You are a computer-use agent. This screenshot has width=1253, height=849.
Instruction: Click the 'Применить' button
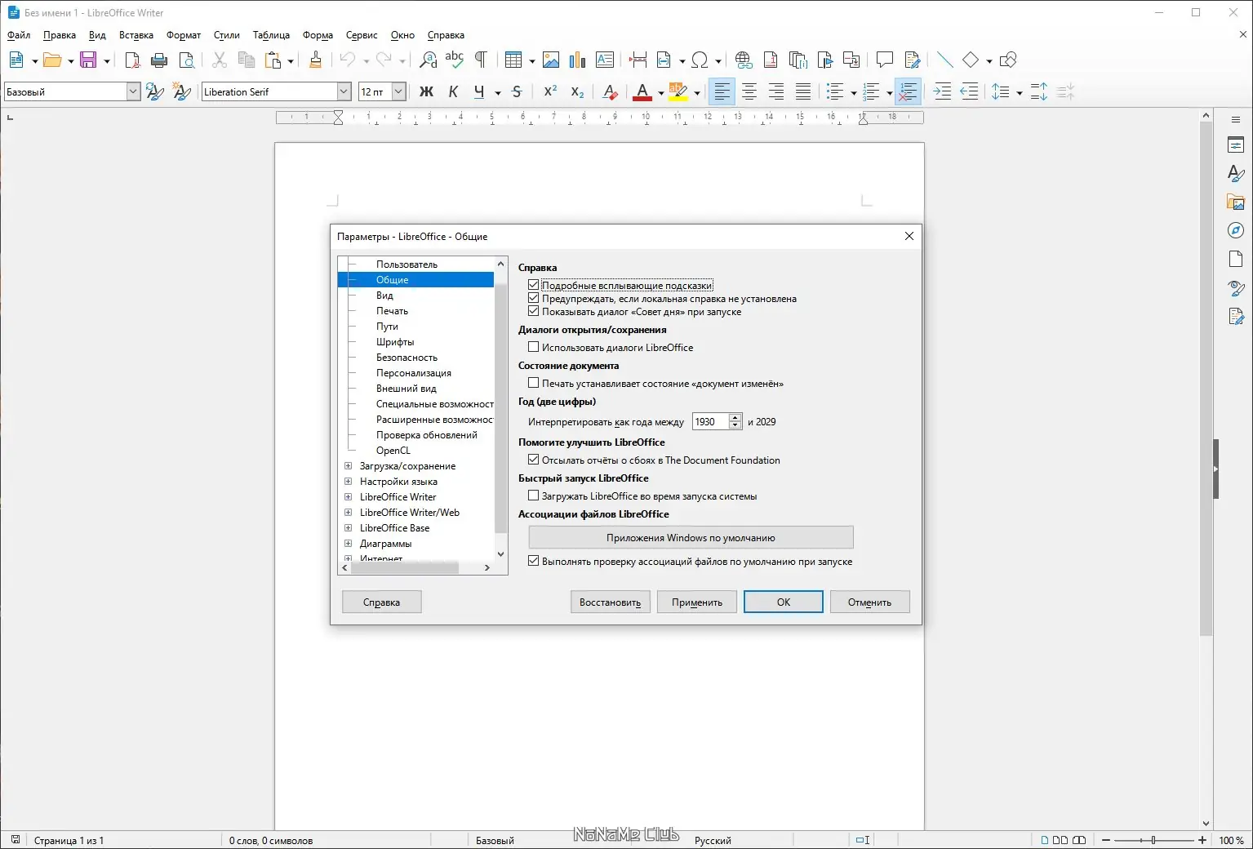[x=697, y=602]
